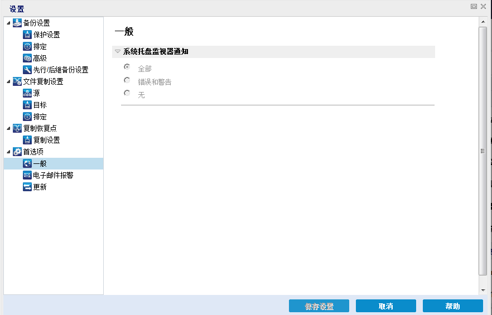Click the 首选项 gear icon
This screenshot has height=315, width=492.
coord(17,152)
